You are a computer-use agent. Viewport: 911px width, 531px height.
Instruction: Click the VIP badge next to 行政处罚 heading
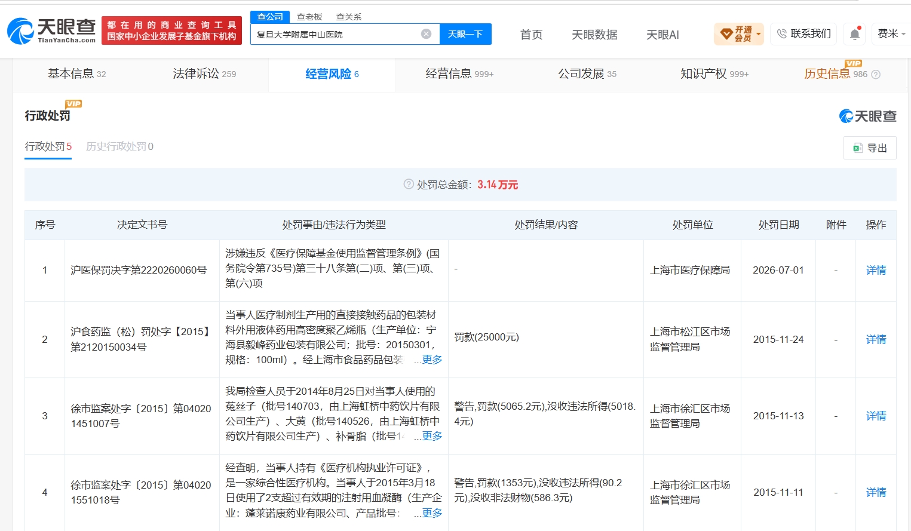point(73,104)
